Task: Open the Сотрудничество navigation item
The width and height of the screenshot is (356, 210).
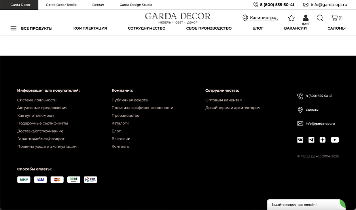Action: click(x=147, y=28)
